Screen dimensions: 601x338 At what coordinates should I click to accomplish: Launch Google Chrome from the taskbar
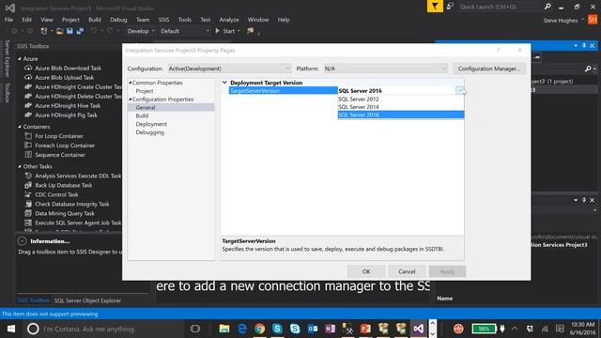(x=260, y=329)
